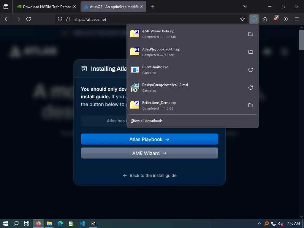The image size is (304, 228).
Task: Open 7-Zip from taskbar
Action: coord(93,224)
